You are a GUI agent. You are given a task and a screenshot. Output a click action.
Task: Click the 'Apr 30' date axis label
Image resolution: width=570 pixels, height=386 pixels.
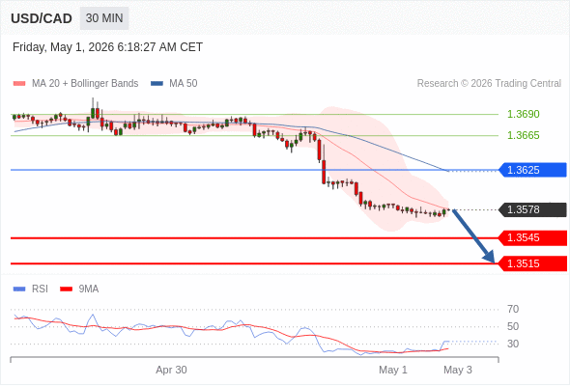(171, 370)
